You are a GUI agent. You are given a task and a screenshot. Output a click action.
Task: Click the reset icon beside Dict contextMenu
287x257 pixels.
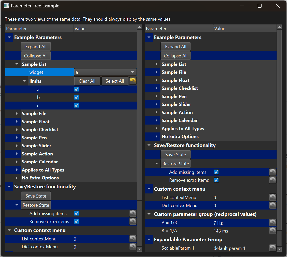(x=273, y=205)
